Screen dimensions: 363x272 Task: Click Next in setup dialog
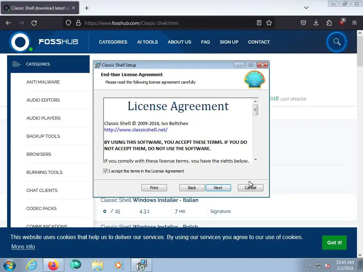[x=218, y=188]
